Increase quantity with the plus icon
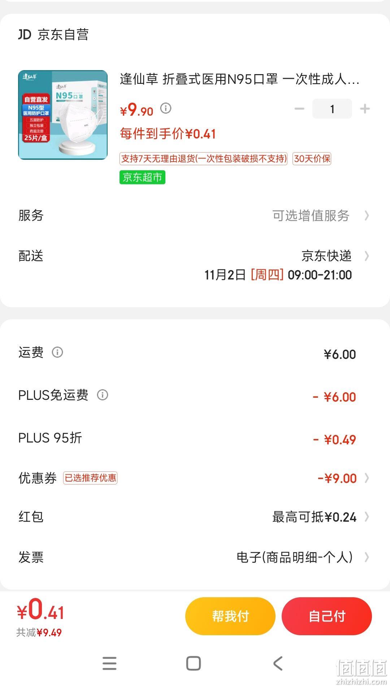 pos(365,108)
